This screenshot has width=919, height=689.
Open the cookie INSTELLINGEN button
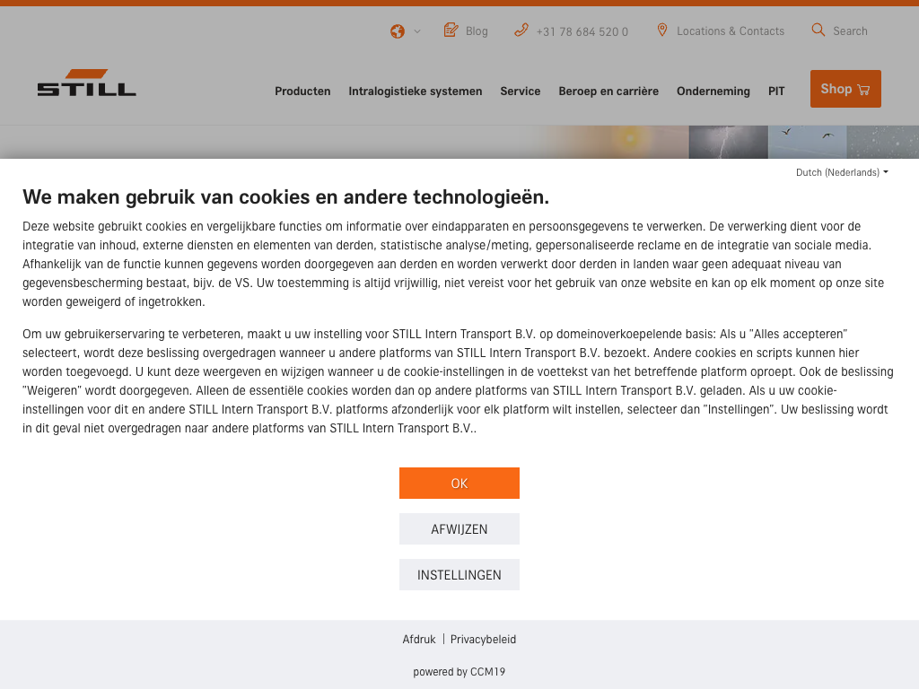tap(459, 575)
